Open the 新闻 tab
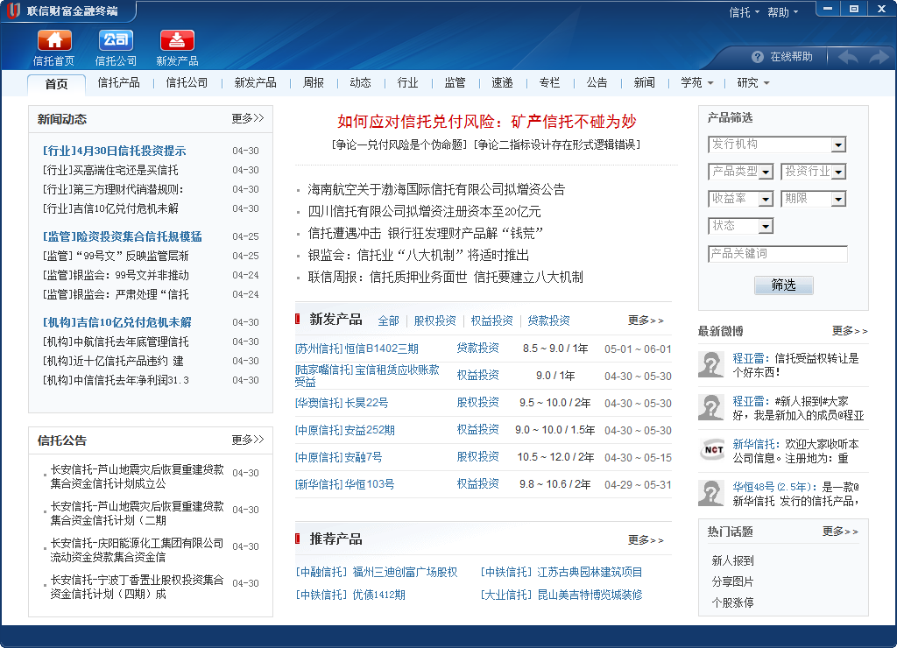 click(644, 83)
